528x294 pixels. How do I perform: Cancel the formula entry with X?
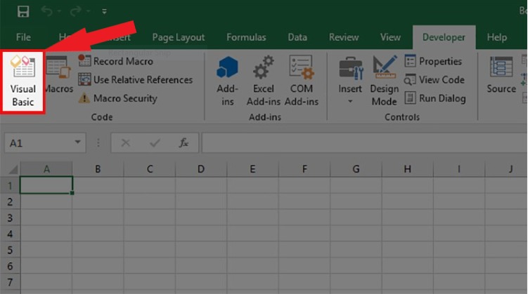(x=126, y=143)
